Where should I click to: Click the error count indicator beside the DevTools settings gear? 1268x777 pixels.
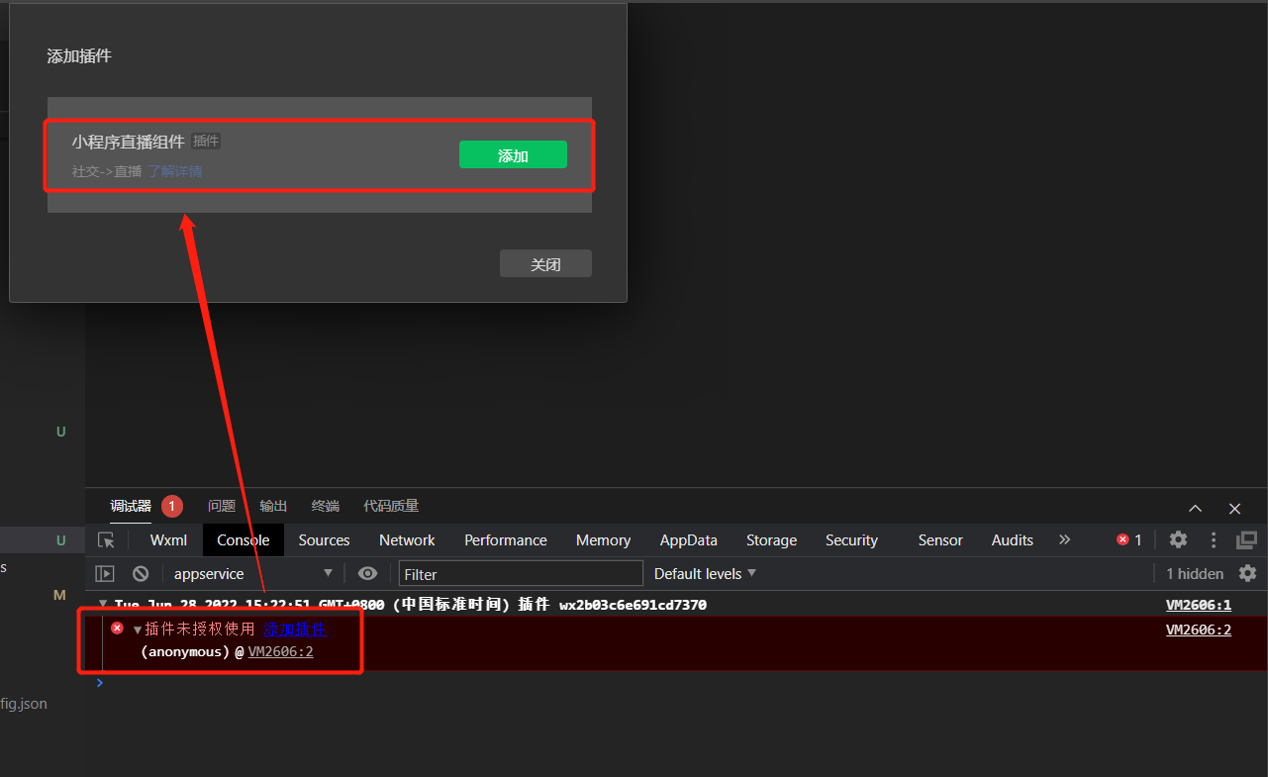point(1129,540)
